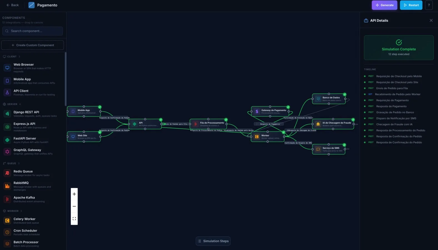
Task: Click the Pagamento project logo icon
Action: [32, 5]
